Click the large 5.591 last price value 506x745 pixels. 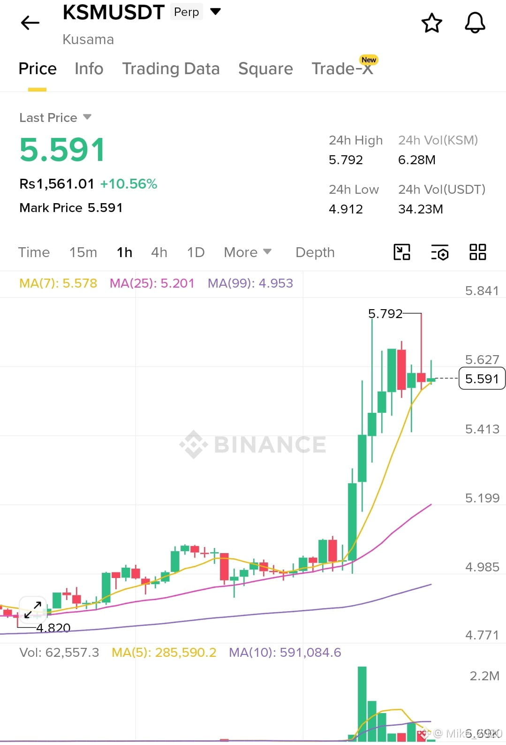point(62,150)
